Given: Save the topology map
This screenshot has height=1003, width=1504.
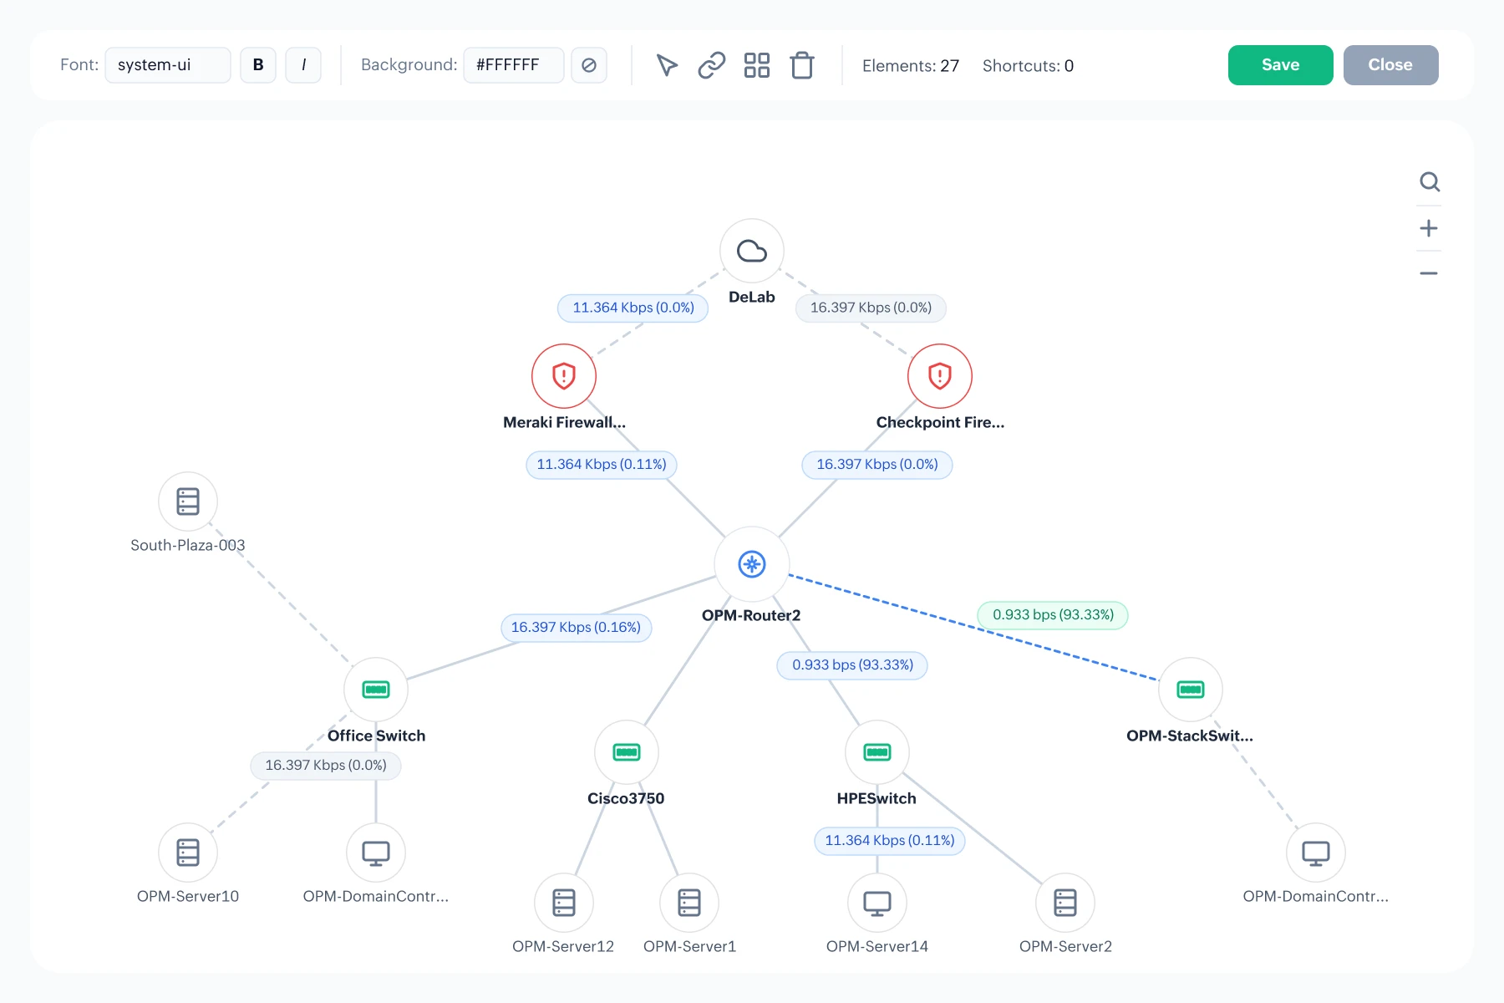Looking at the screenshot, I should pos(1280,65).
